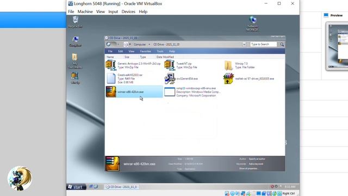Viewport: 348px width, 196px height.
Task: Select the TweakNT.zip file icon
Action: (x=169, y=65)
